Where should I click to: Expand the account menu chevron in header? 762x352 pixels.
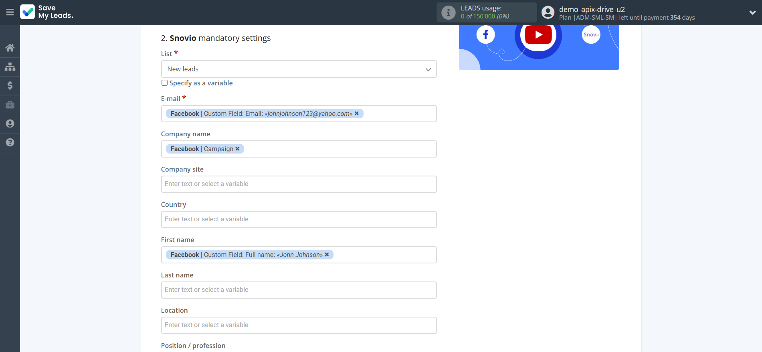752,12
